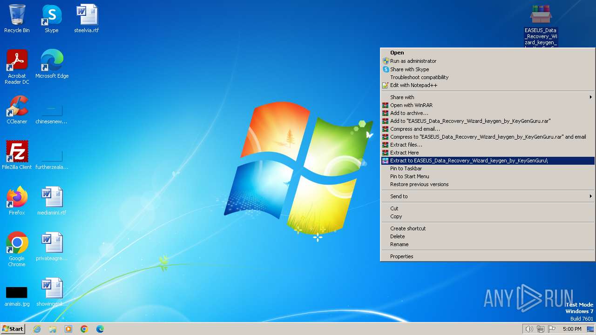This screenshot has height=335, width=596.
Task: Select Create shortcut
Action: pos(488,228)
